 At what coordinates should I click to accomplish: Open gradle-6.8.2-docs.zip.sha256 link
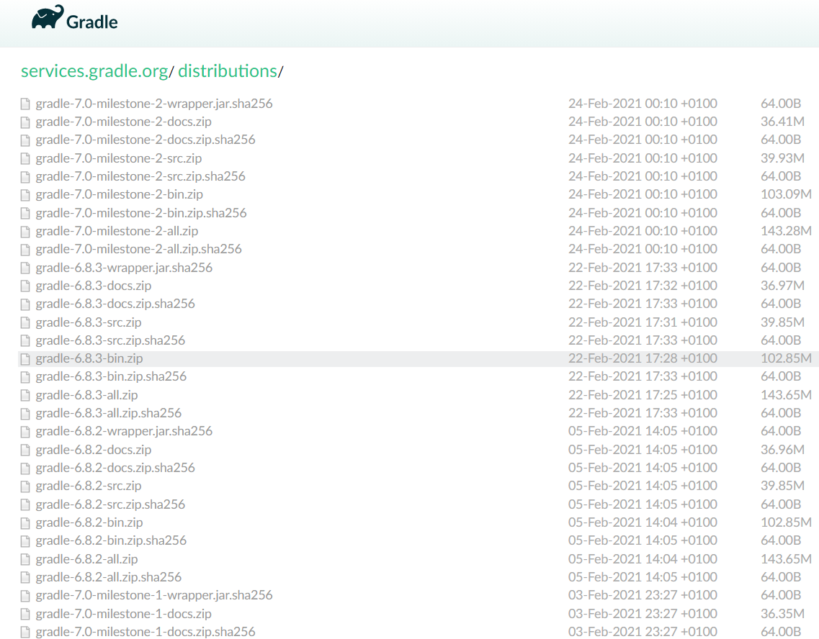pos(115,468)
